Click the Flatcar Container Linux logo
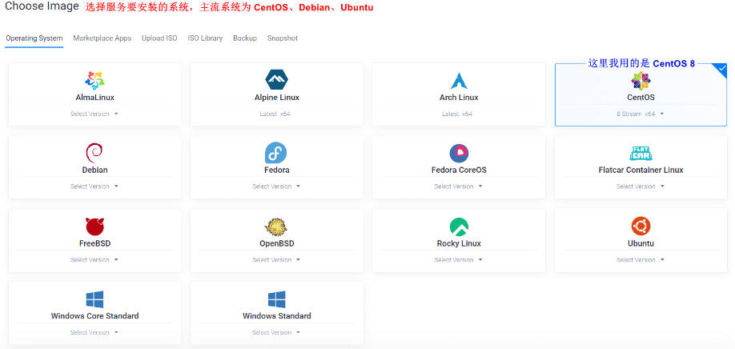 coord(641,153)
